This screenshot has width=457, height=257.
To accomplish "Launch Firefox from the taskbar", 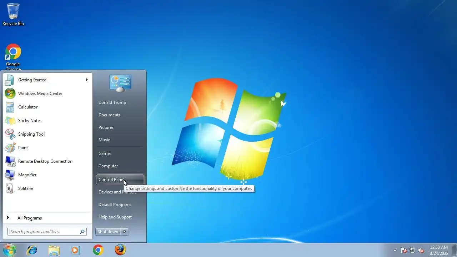I will tap(120, 250).
